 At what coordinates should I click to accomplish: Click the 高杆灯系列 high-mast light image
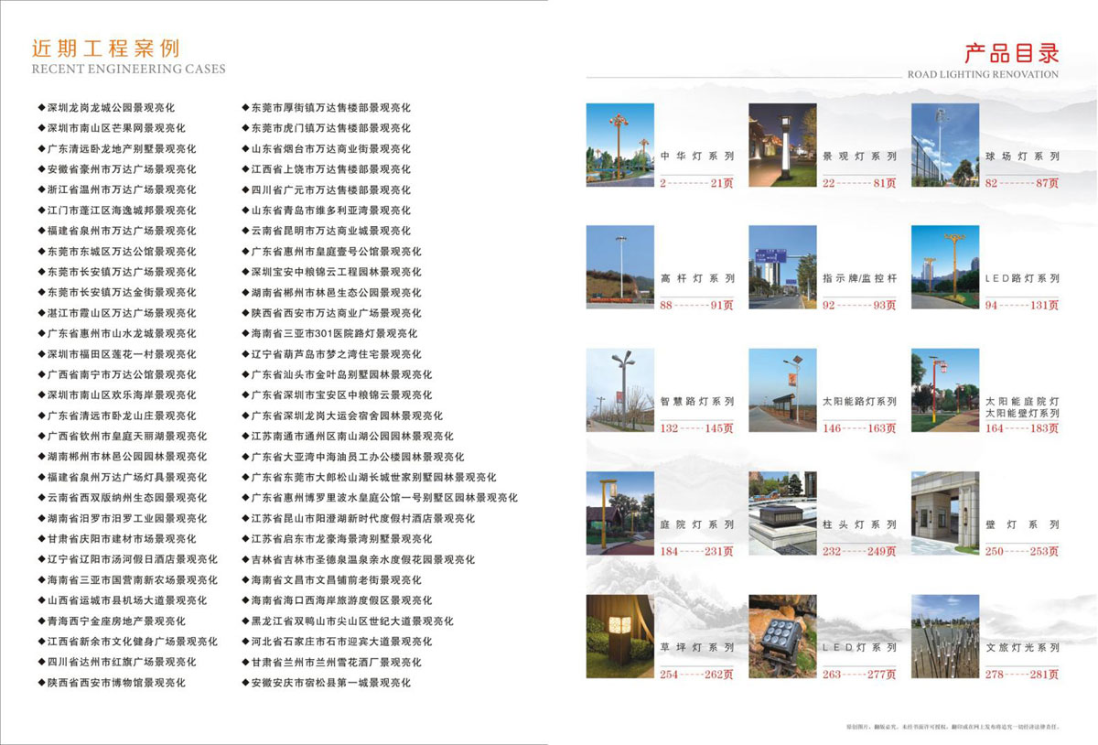[619, 266]
